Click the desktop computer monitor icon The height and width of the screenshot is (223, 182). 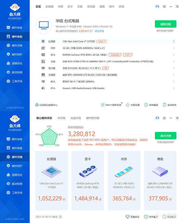44,26
